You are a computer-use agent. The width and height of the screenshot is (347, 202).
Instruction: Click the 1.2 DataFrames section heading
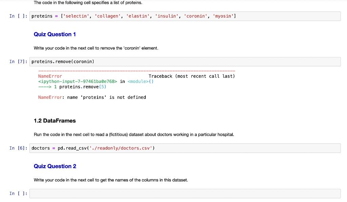[x=54, y=120]
